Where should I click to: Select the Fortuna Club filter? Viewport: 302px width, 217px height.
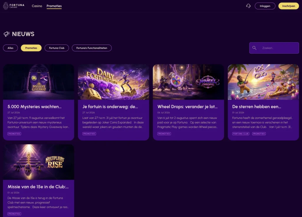coord(57,48)
